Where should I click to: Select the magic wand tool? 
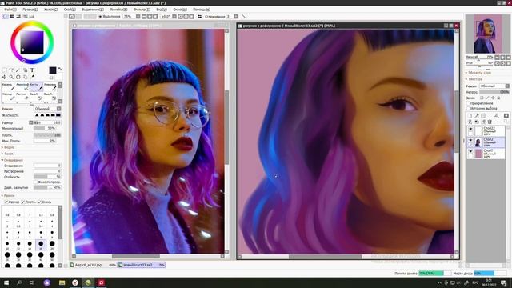[18, 70]
